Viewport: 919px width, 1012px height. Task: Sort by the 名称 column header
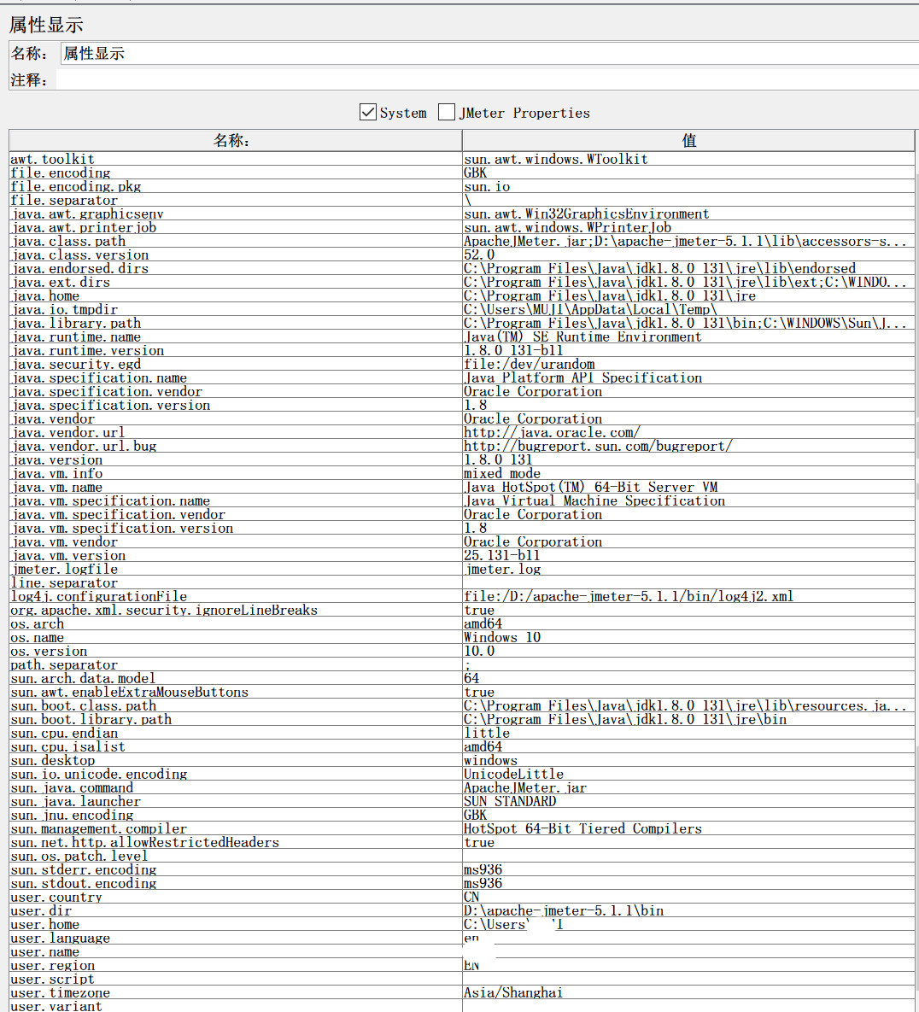pos(235,141)
